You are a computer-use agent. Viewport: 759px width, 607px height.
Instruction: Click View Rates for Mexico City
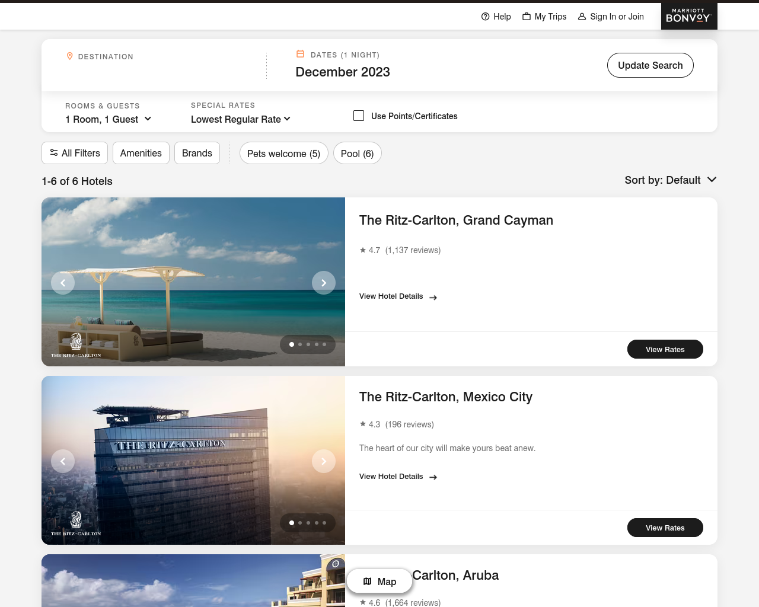point(665,528)
